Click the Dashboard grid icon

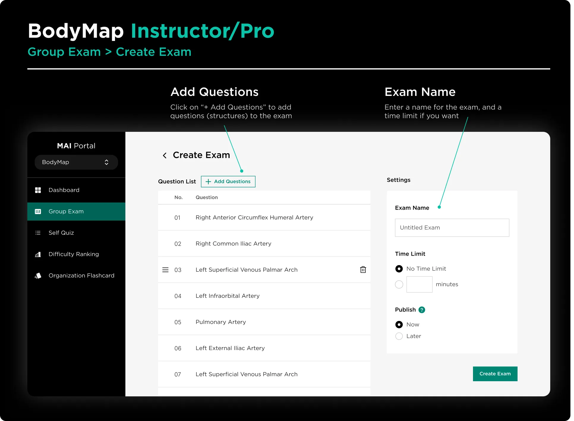pyautogui.click(x=38, y=190)
